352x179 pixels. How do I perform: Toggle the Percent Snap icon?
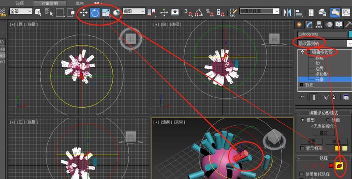pyautogui.click(x=210, y=13)
